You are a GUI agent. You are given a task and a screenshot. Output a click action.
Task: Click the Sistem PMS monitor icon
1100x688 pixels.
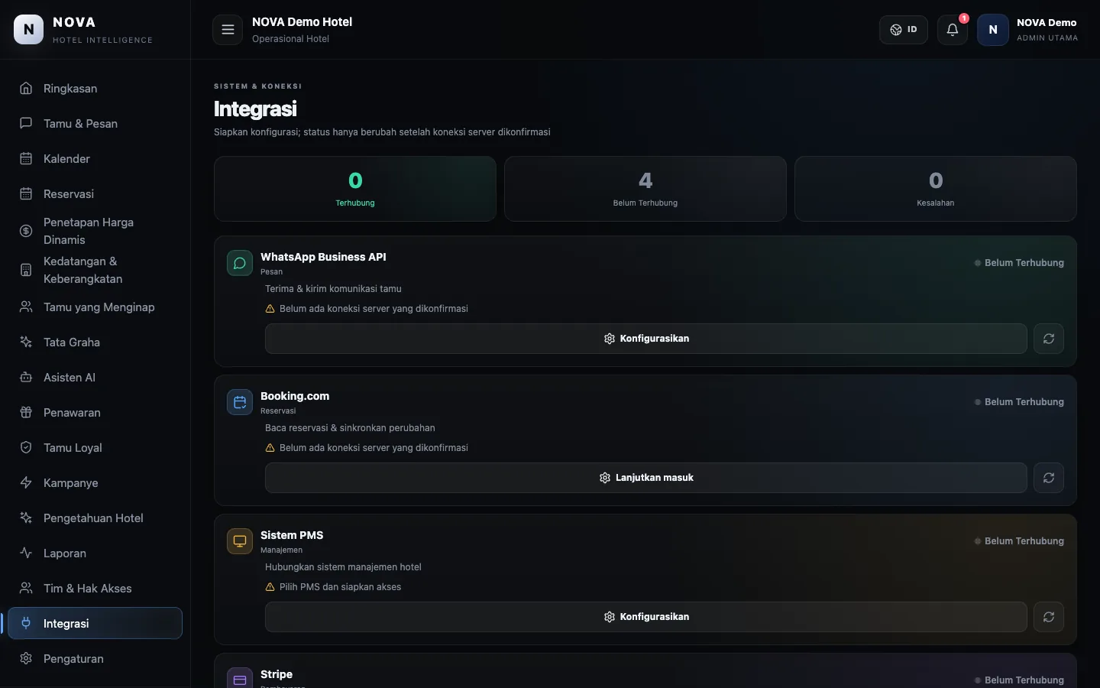pyautogui.click(x=240, y=541)
